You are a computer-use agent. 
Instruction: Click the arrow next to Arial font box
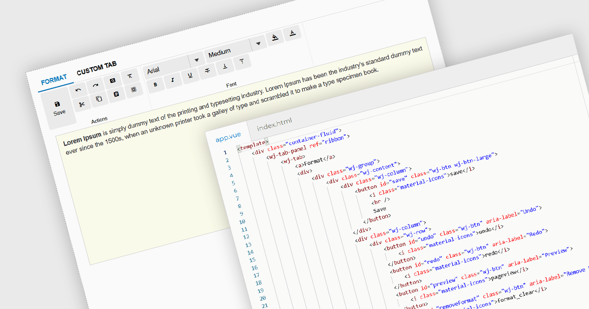point(197,60)
